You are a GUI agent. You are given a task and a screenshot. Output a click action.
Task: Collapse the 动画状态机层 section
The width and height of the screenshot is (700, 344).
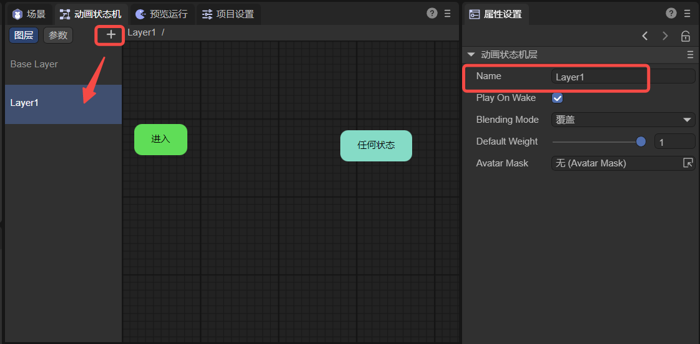coord(471,55)
